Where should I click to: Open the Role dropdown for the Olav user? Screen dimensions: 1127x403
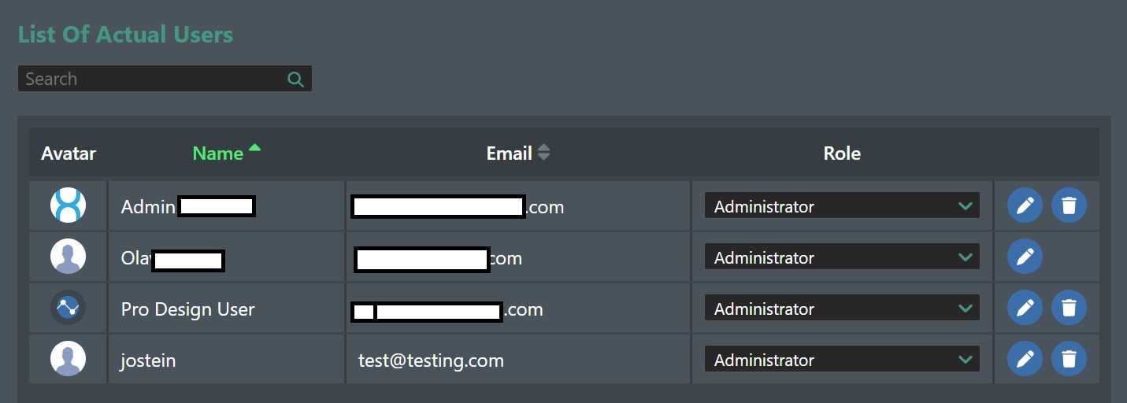tap(842, 257)
